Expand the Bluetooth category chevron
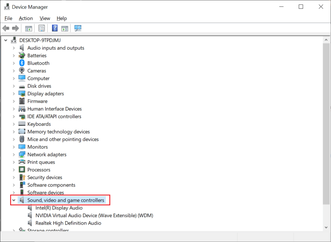Viewport: 331px width, 242px height. click(14, 63)
